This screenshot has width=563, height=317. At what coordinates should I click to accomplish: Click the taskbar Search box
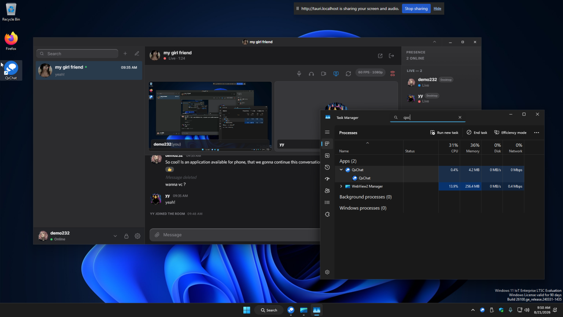click(x=269, y=310)
